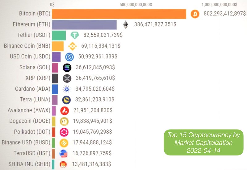
Task: Click the Binance Coin logo icon
Action: tap(73, 46)
